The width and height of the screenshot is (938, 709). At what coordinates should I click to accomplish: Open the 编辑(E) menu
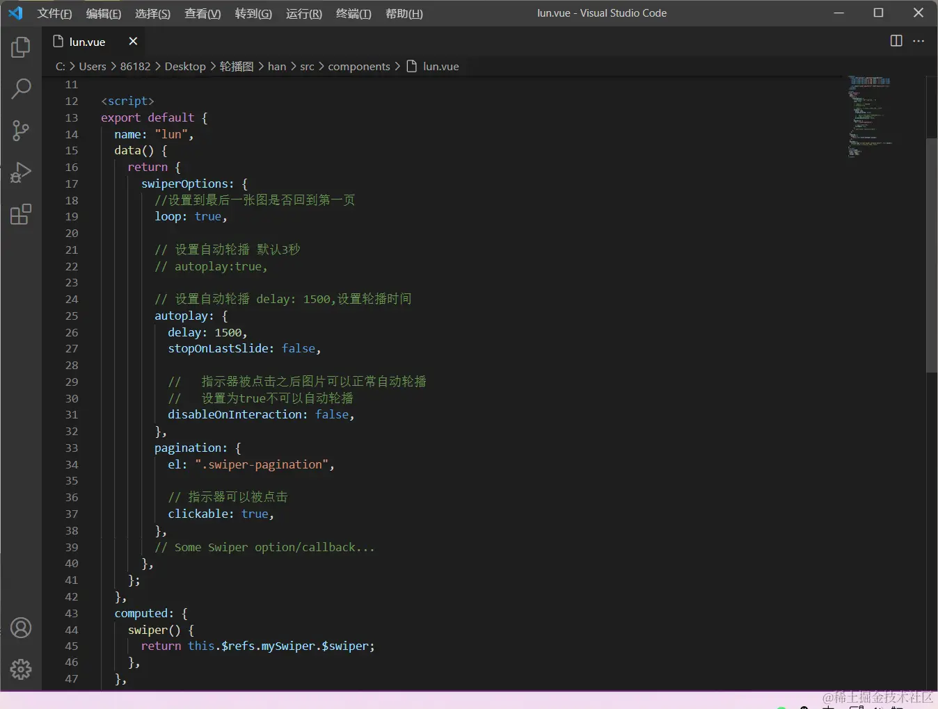pos(104,14)
